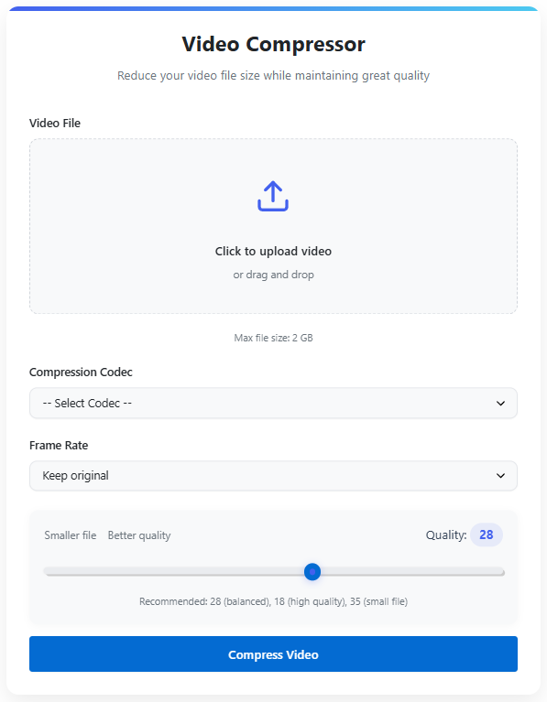Click the "Smaller file" slider label
The width and height of the screenshot is (547, 702).
click(70, 535)
